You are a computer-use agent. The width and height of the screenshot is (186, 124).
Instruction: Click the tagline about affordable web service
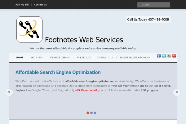(x=82, y=48)
